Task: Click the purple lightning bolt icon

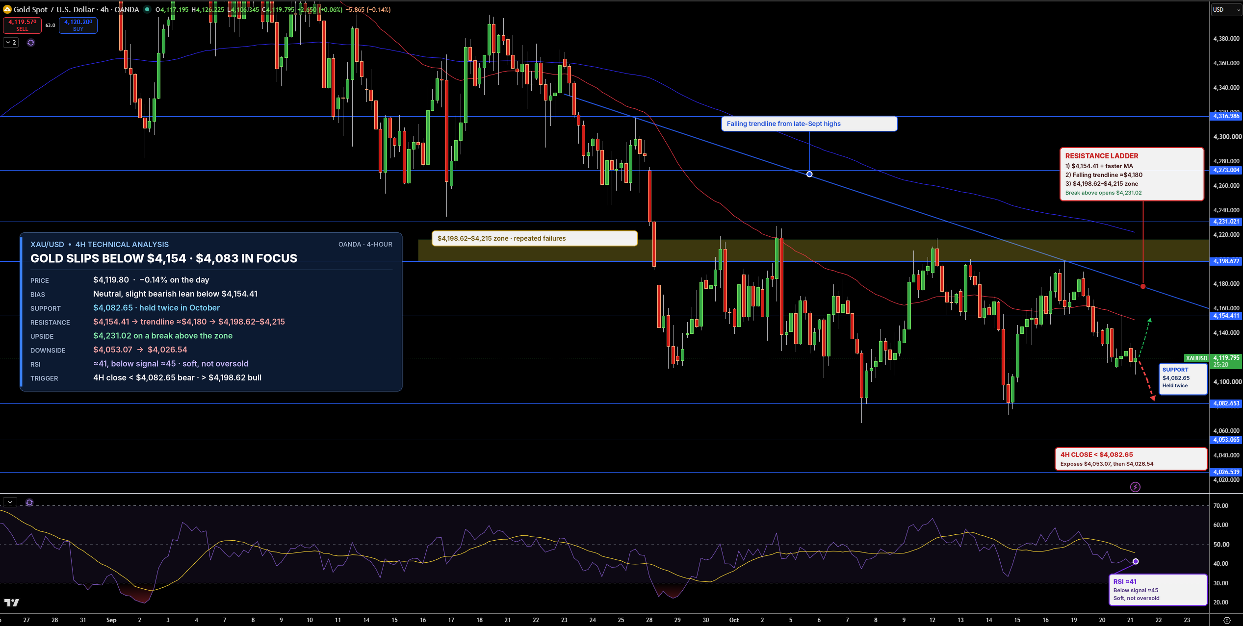Action: point(1135,487)
